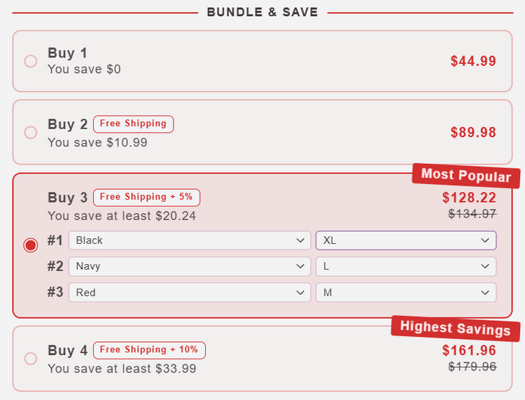The height and width of the screenshot is (400, 525).
Task: Open the Red color dropdown for item #3
Action: (189, 292)
